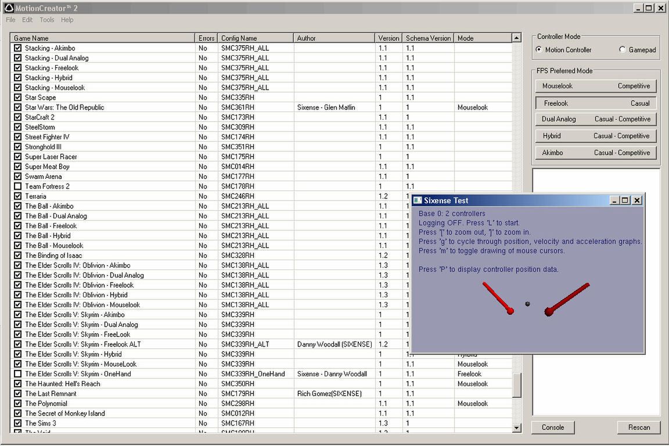The width and height of the screenshot is (669, 446).
Task: Sort list by Errors column header
Action: (x=206, y=38)
